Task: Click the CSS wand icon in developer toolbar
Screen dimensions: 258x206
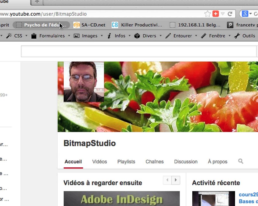Action: click(9, 36)
